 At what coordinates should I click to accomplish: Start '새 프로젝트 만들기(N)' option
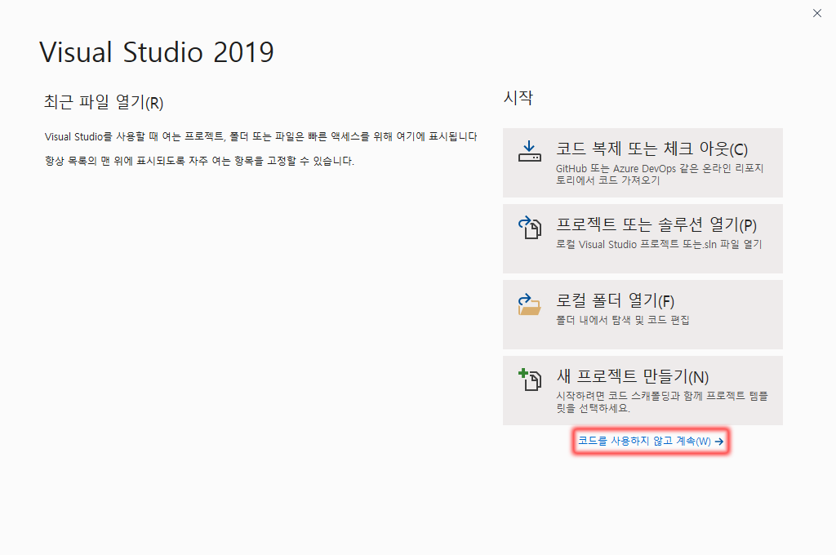(x=643, y=390)
